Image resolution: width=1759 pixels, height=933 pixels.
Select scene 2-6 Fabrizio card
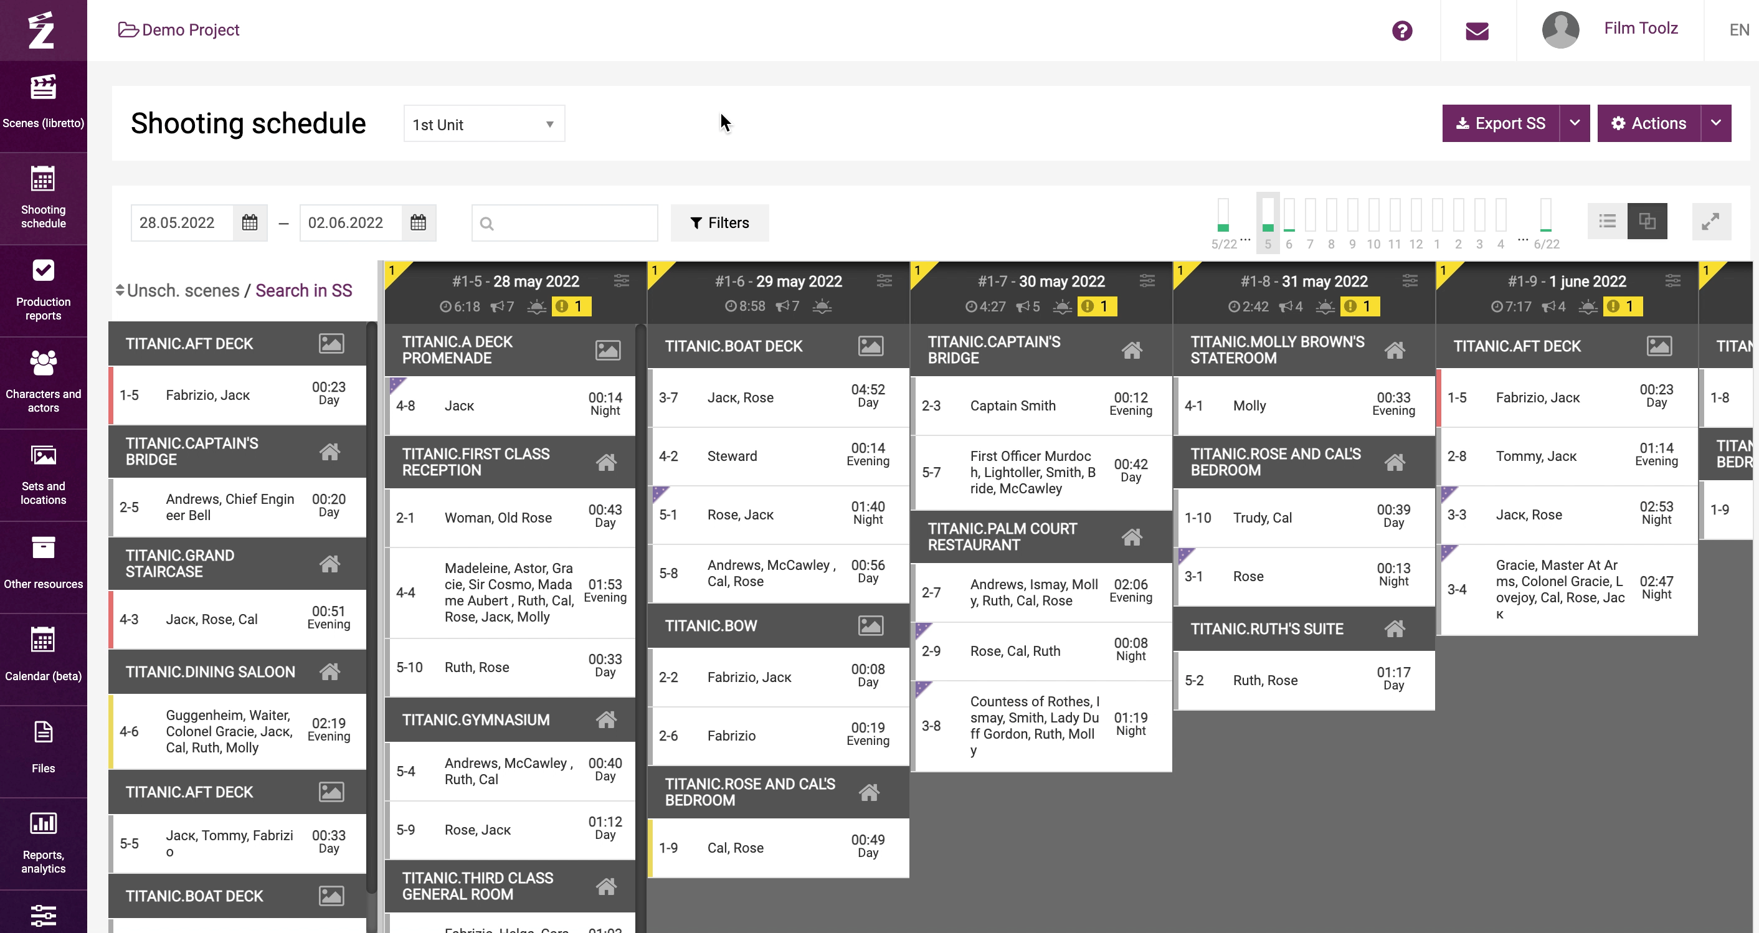(x=779, y=736)
